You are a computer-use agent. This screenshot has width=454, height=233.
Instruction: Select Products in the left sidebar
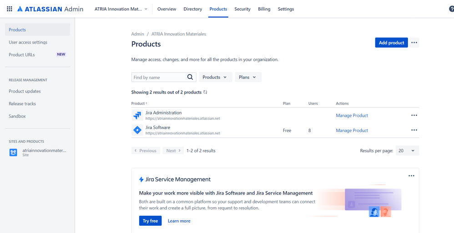tap(38, 30)
